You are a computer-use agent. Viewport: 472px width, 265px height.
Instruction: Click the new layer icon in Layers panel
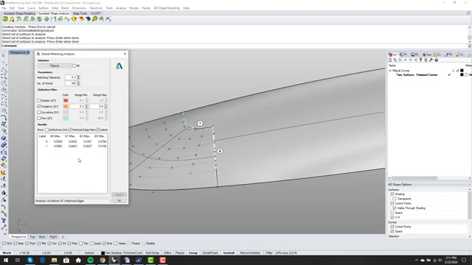click(390, 60)
